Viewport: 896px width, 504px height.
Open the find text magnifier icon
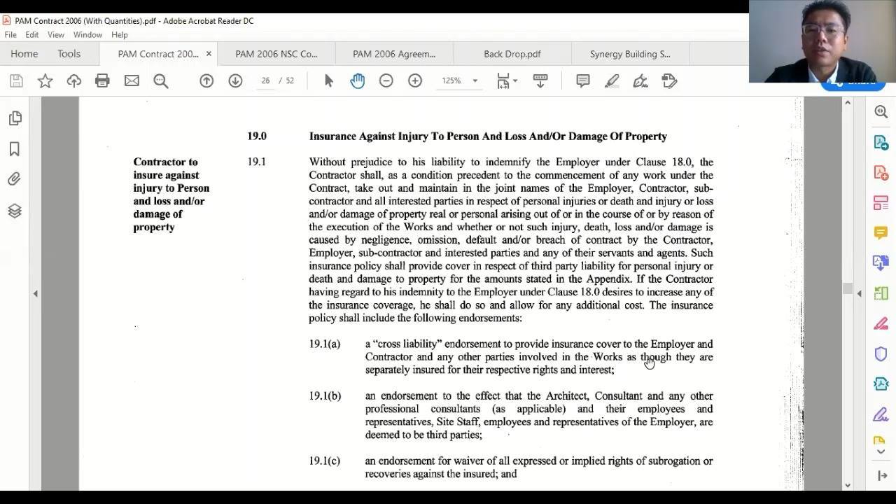161,81
